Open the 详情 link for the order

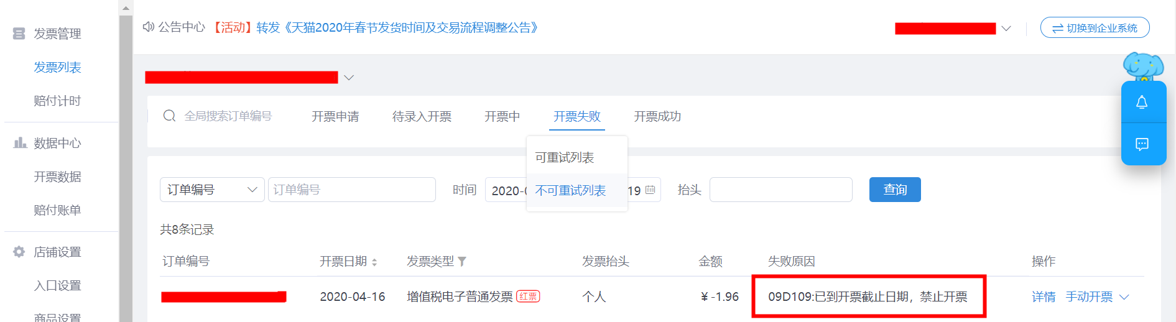tap(1044, 297)
